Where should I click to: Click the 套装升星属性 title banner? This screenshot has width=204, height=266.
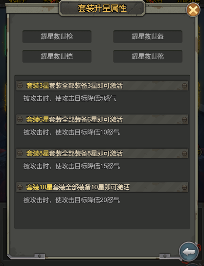pos(102,8)
